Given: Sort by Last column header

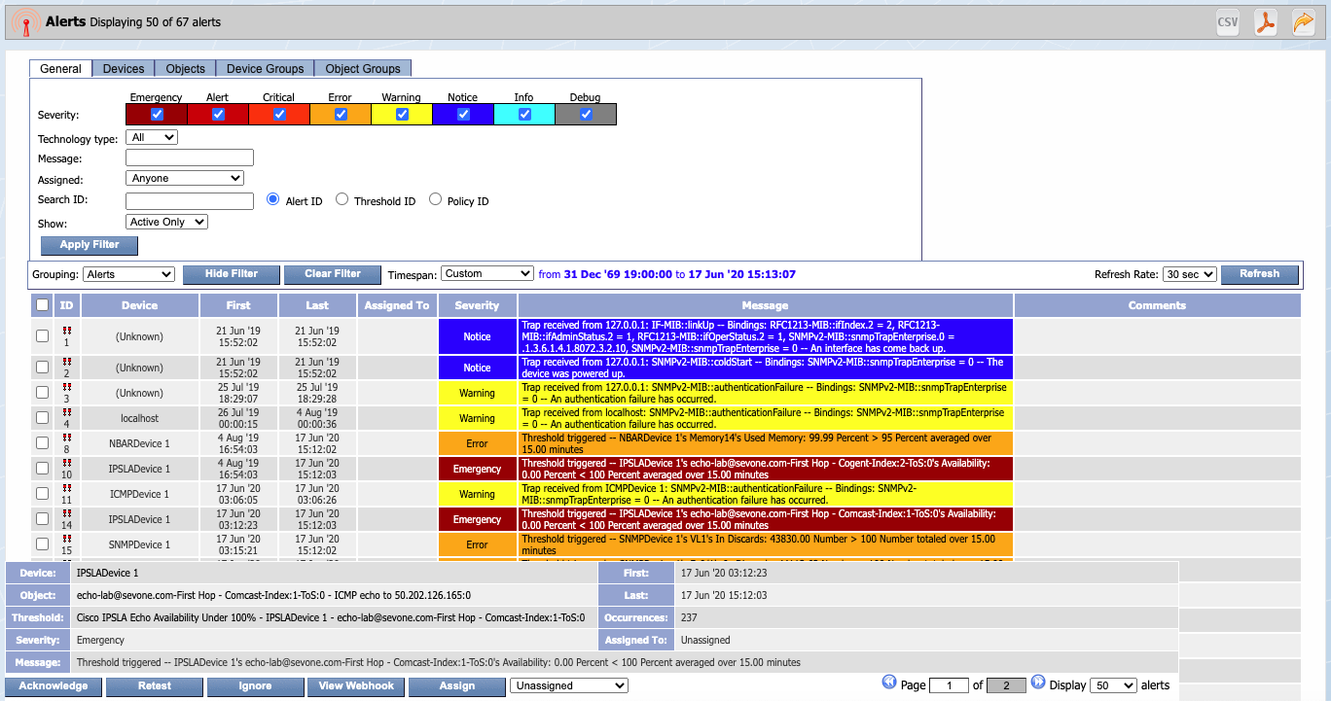Looking at the screenshot, I should (317, 305).
